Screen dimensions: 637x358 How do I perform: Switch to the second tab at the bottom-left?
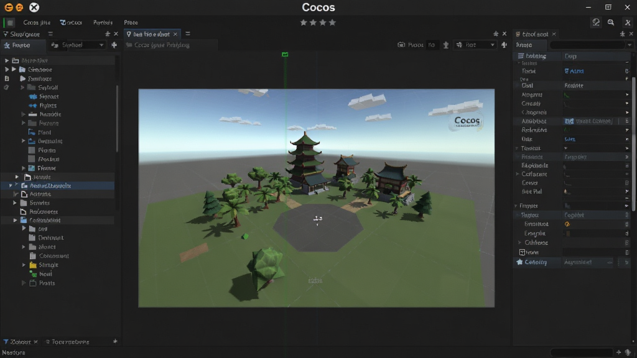pyautogui.click(x=67, y=342)
